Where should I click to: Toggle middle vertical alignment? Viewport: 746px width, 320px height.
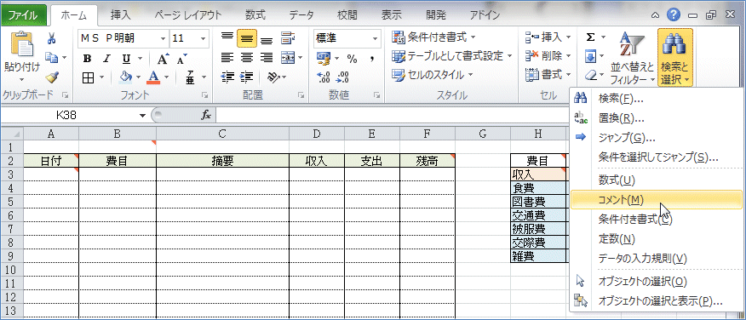point(247,38)
